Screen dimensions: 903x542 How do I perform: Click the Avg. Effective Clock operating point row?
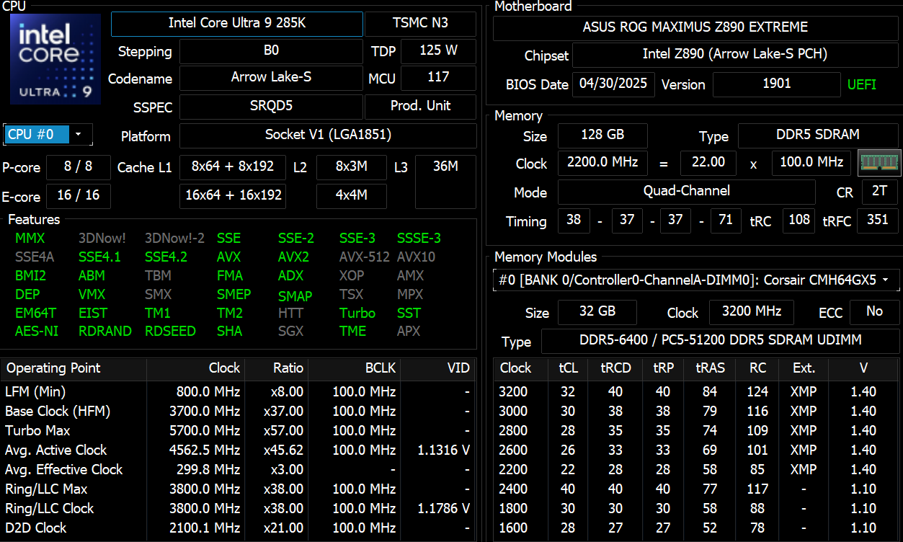(63, 469)
